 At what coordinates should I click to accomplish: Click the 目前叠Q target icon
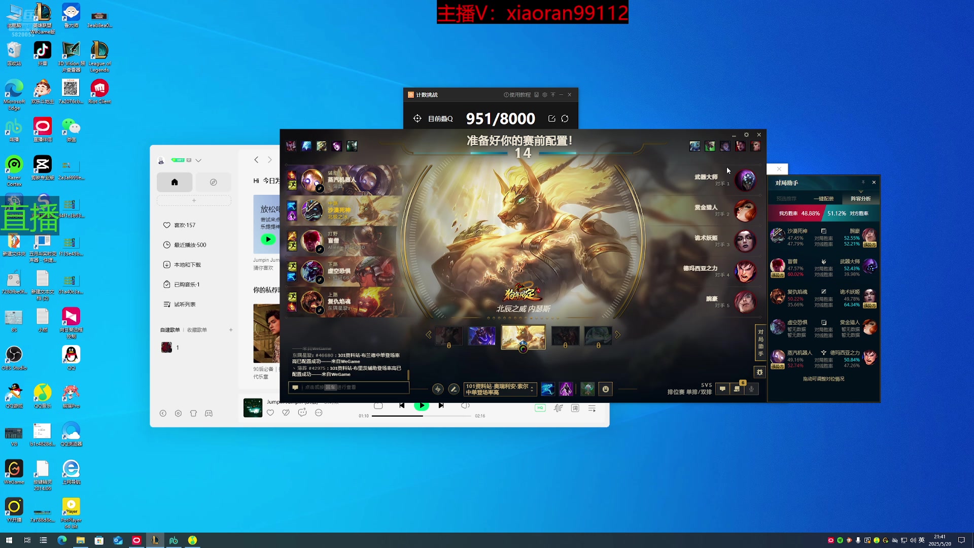pyautogui.click(x=417, y=119)
